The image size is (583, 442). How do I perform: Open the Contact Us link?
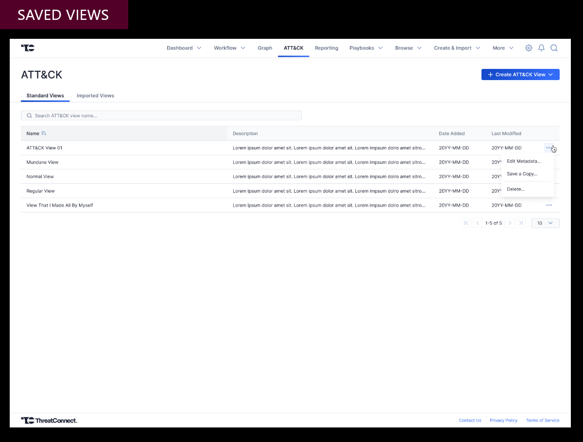point(470,421)
